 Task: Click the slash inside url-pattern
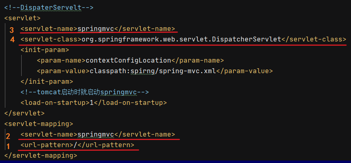pos(75,145)
